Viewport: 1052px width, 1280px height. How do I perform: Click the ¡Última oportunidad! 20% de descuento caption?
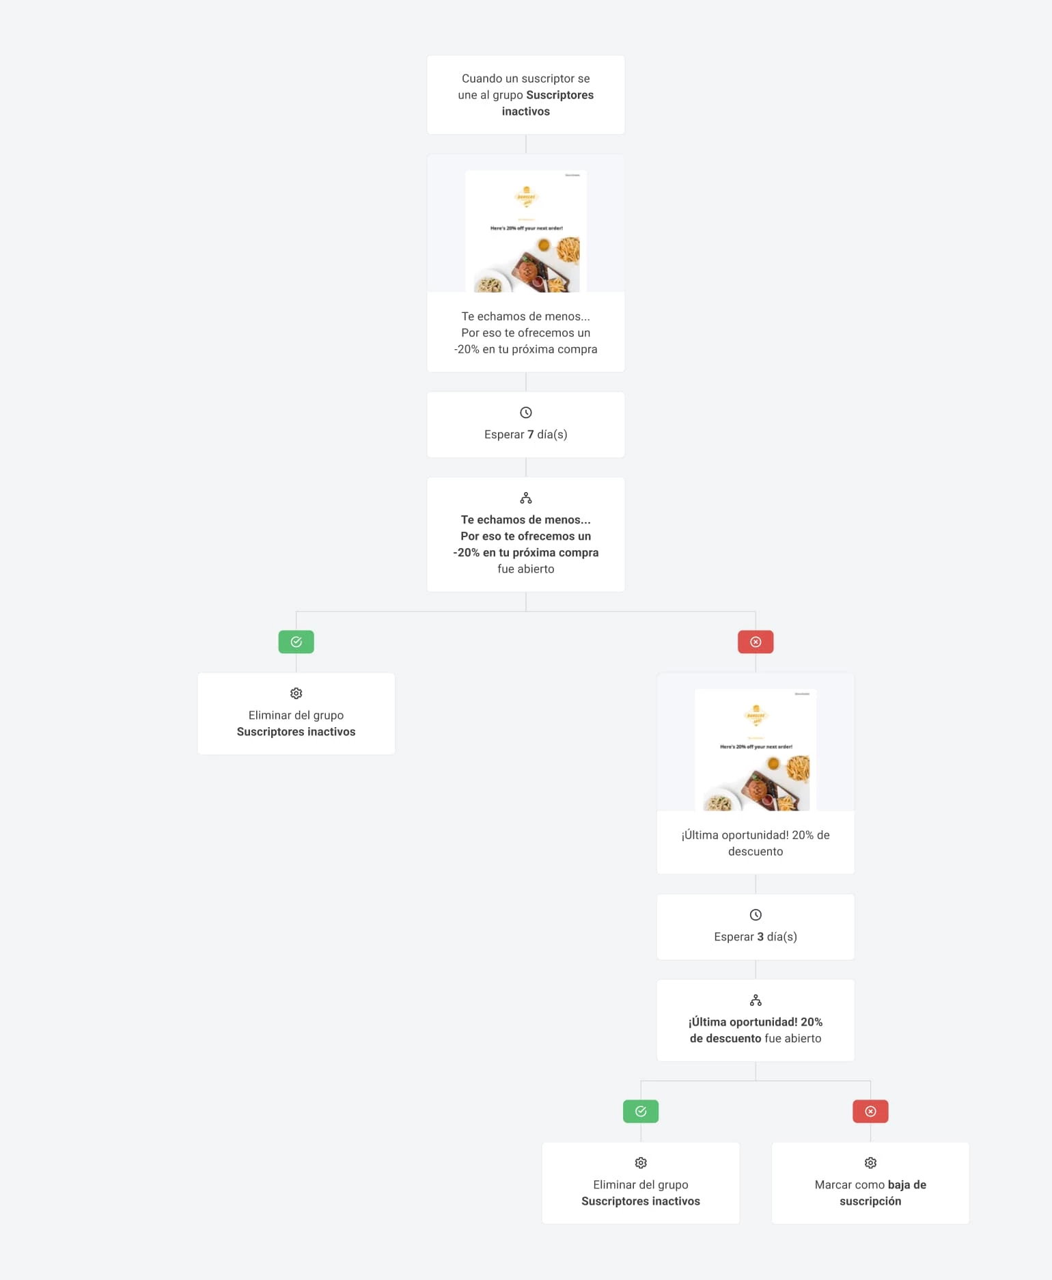pos(755,843)
